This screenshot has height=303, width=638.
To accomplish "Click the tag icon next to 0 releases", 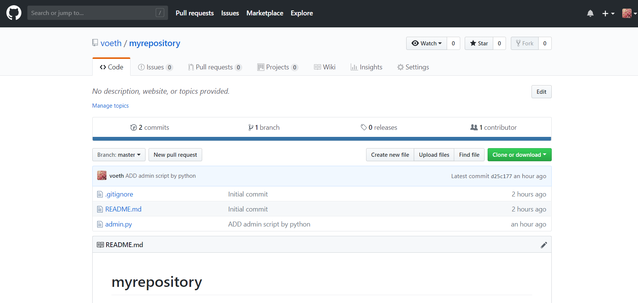I will [363, 127].
